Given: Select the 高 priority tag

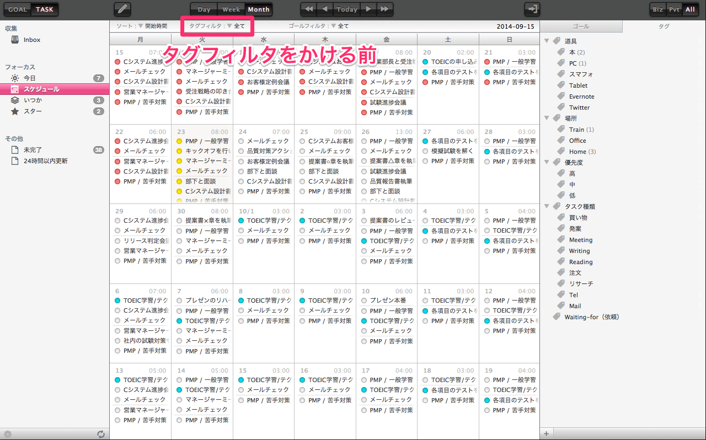Looking at the screenshot, I should pyautogui.click(x=572, y=174).
